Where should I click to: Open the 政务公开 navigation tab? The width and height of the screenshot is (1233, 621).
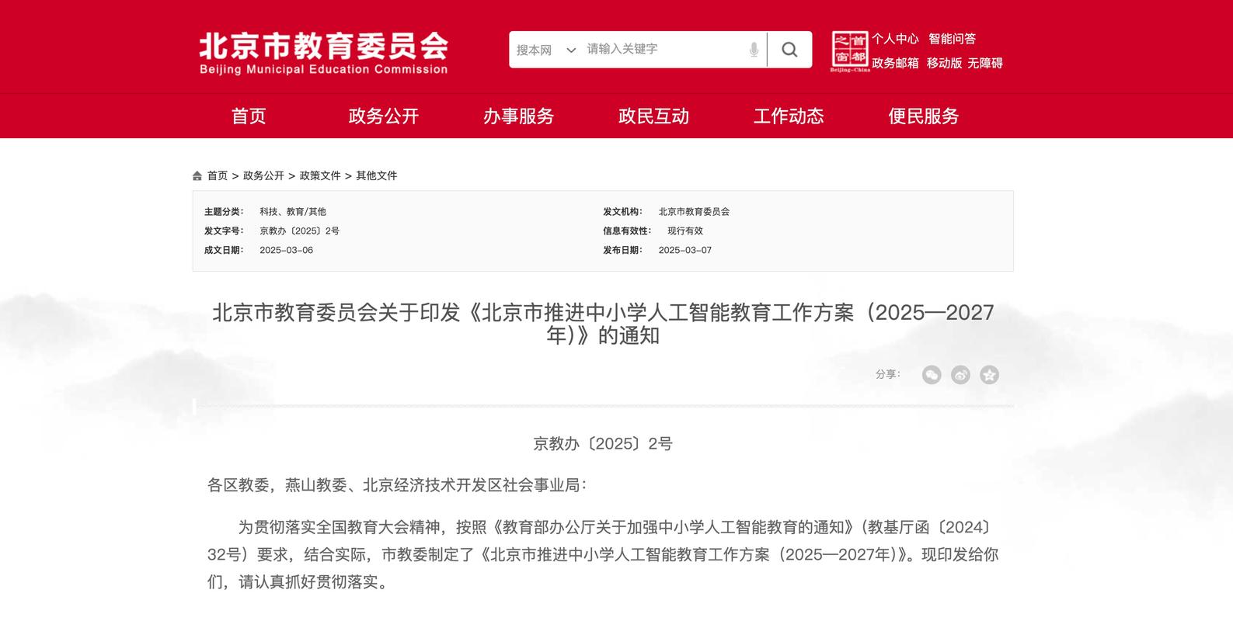pyautogui.click(x=384, y=116)
